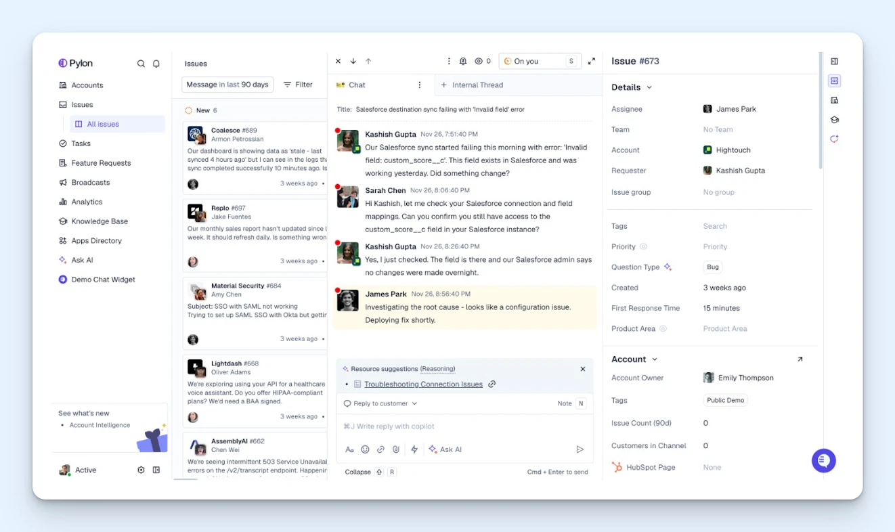Image resolution: width=895 pixels, height=532 pixels.
Task: Click the top sidebar-panel icon in right rail
Action: (835, 62)
